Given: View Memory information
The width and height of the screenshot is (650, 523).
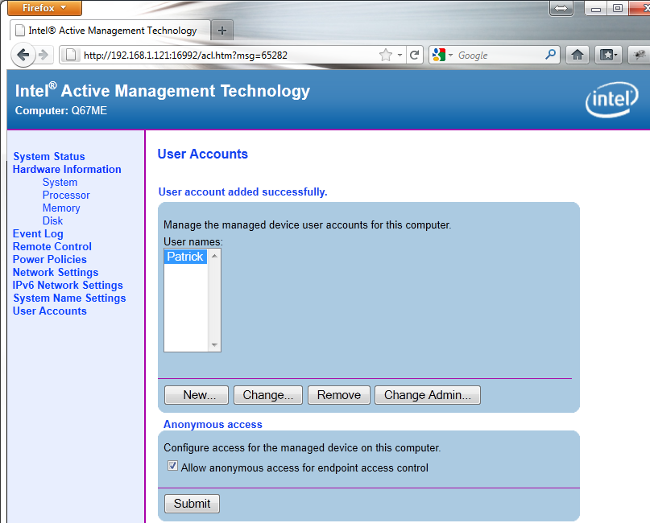Looking at the screenshot, I should point(61,208).
